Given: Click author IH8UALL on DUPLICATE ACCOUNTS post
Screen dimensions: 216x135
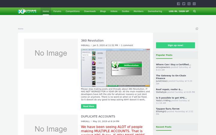Looking at the screenshot, I should click(85, 121).
